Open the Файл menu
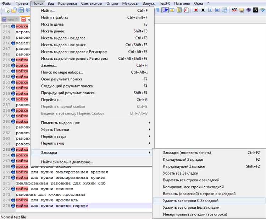266x219 pixels. pyautogui.click(x=7, y=4)
